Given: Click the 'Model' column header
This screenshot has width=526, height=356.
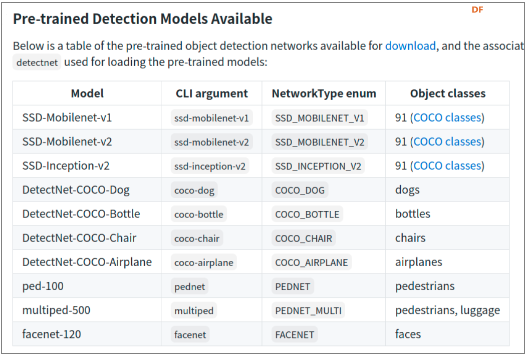Looking at the screenshot, I should pyautogui.click(x=87, y=93).
